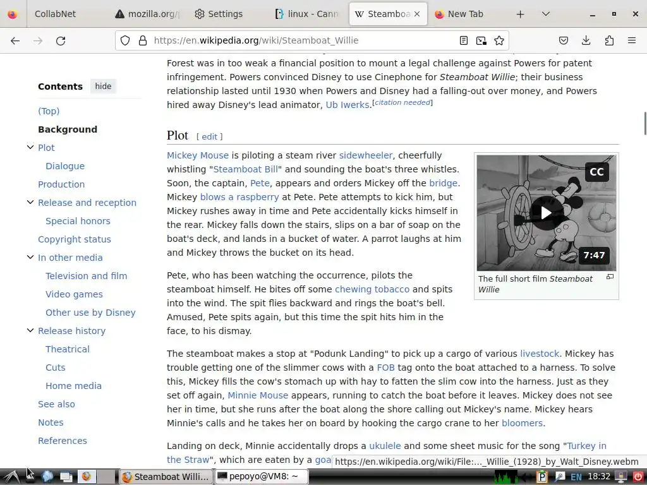The width and height of the screenshot is (647, 485).
Task: Play the Steamboat Willie video
Action: point(547,213)
